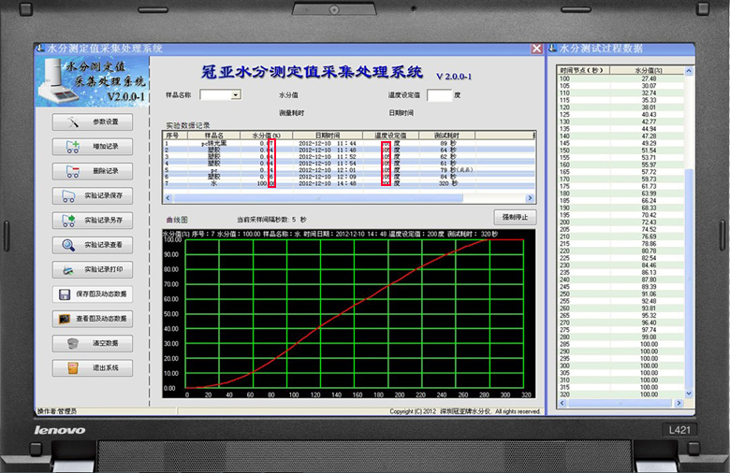Print records via 实验记录打印 printer icon
The height and width of the screenshot is (473, 730).
pyautogui.click(x=92, y=269)
